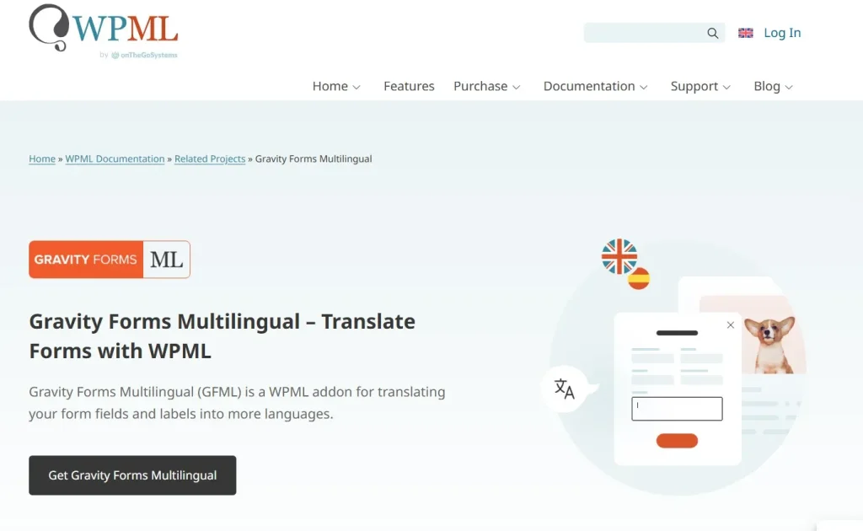Click the Spanish flag circle illustration
This screenshot has width=863, height=531.
tap(639, 278)
